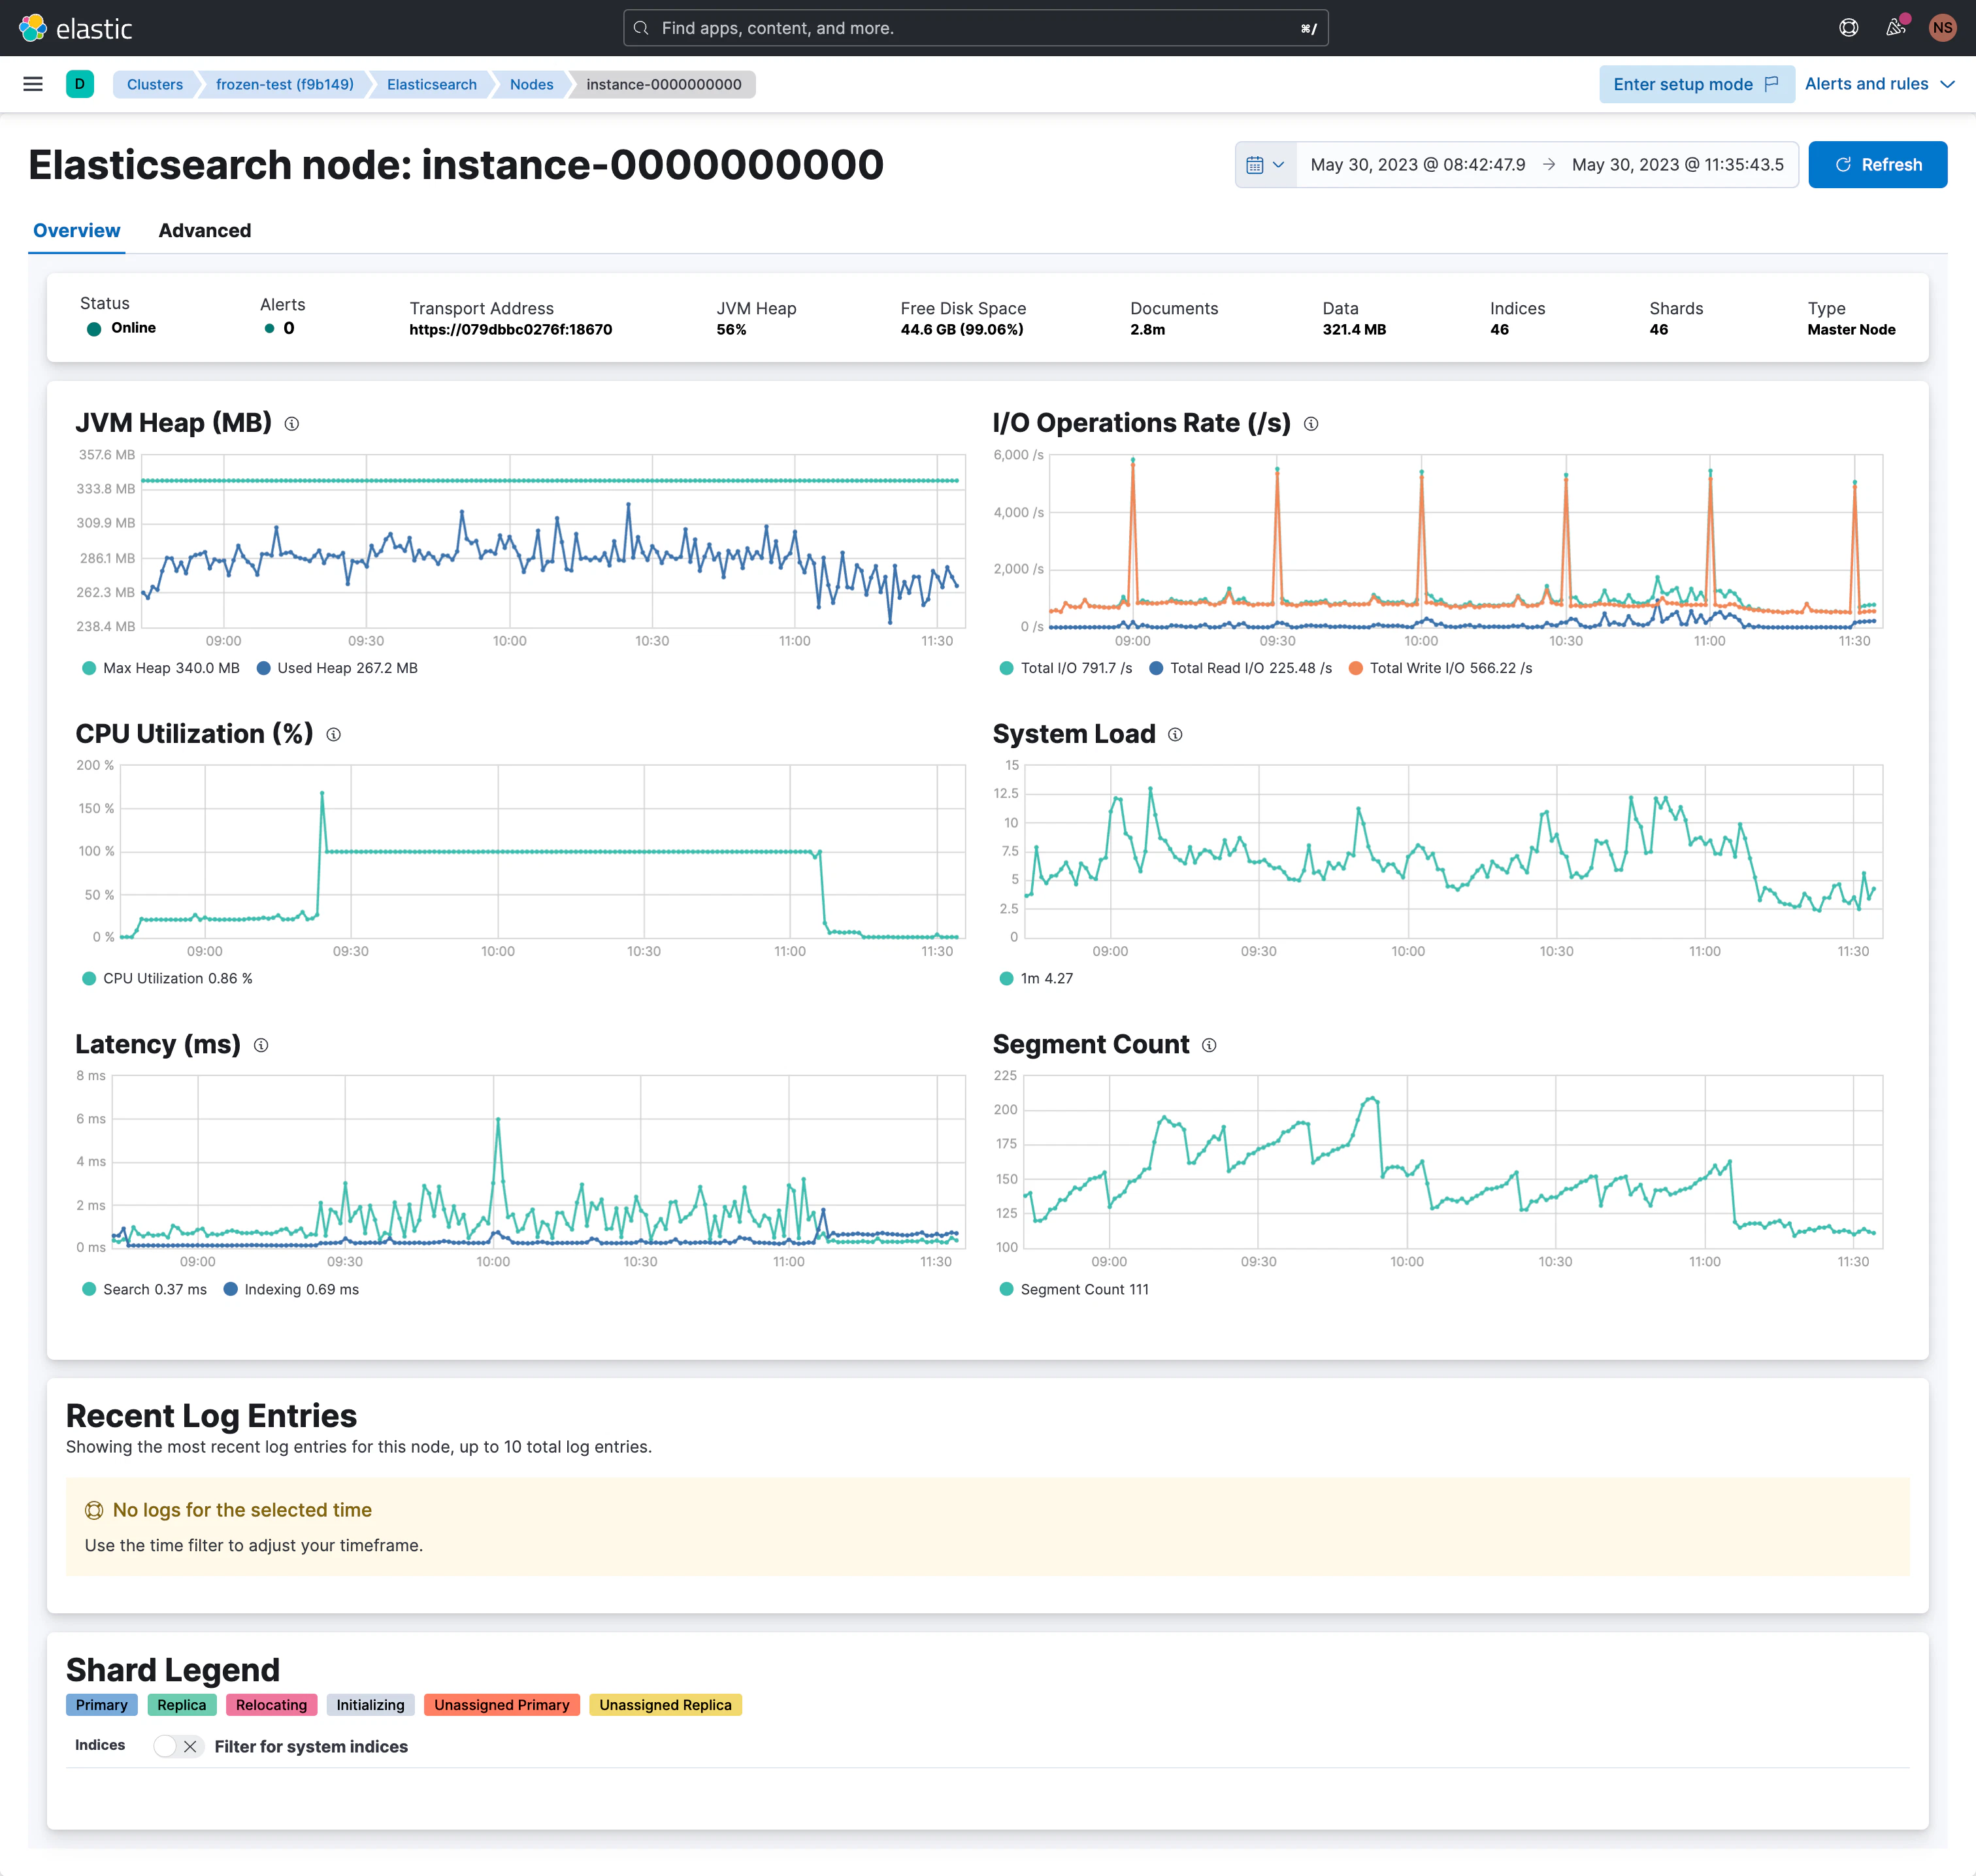This screenshot has width=1976, height=1876.
Task: Open the hamburger navigation menu
Action: (33, 84)
